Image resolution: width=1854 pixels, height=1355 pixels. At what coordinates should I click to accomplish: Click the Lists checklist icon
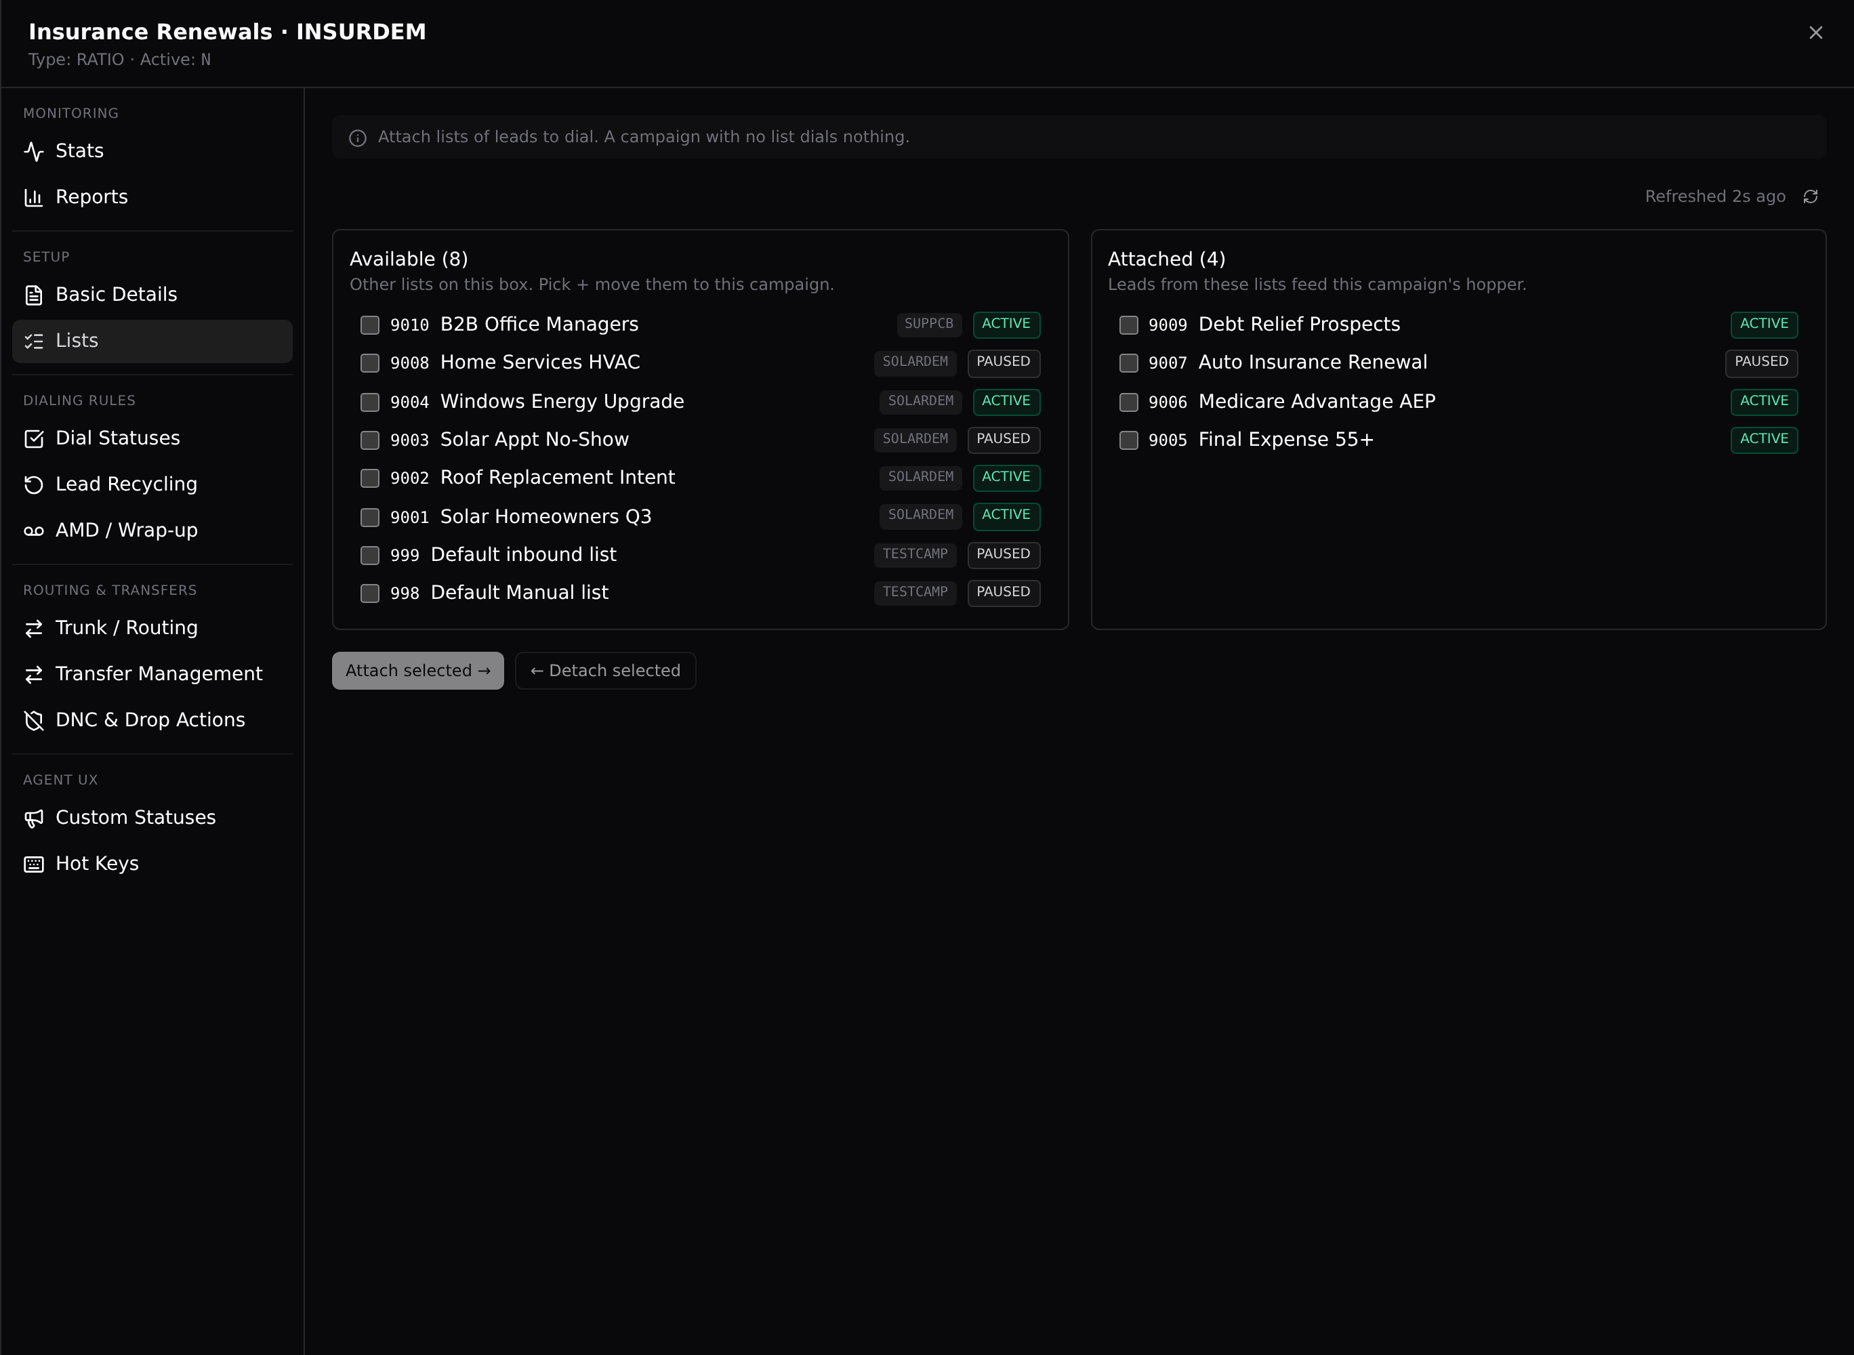[x=34, y=341]
